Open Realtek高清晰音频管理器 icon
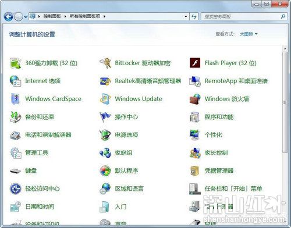This screenshot has width=291, height=228. tap(105, 81)
